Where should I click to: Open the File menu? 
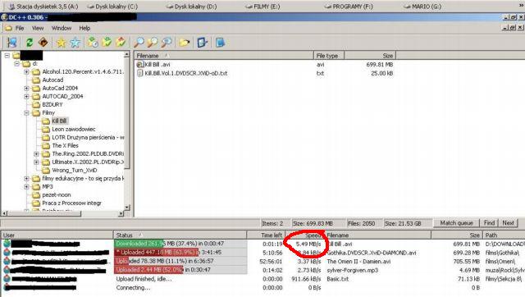tap(20, 28)
